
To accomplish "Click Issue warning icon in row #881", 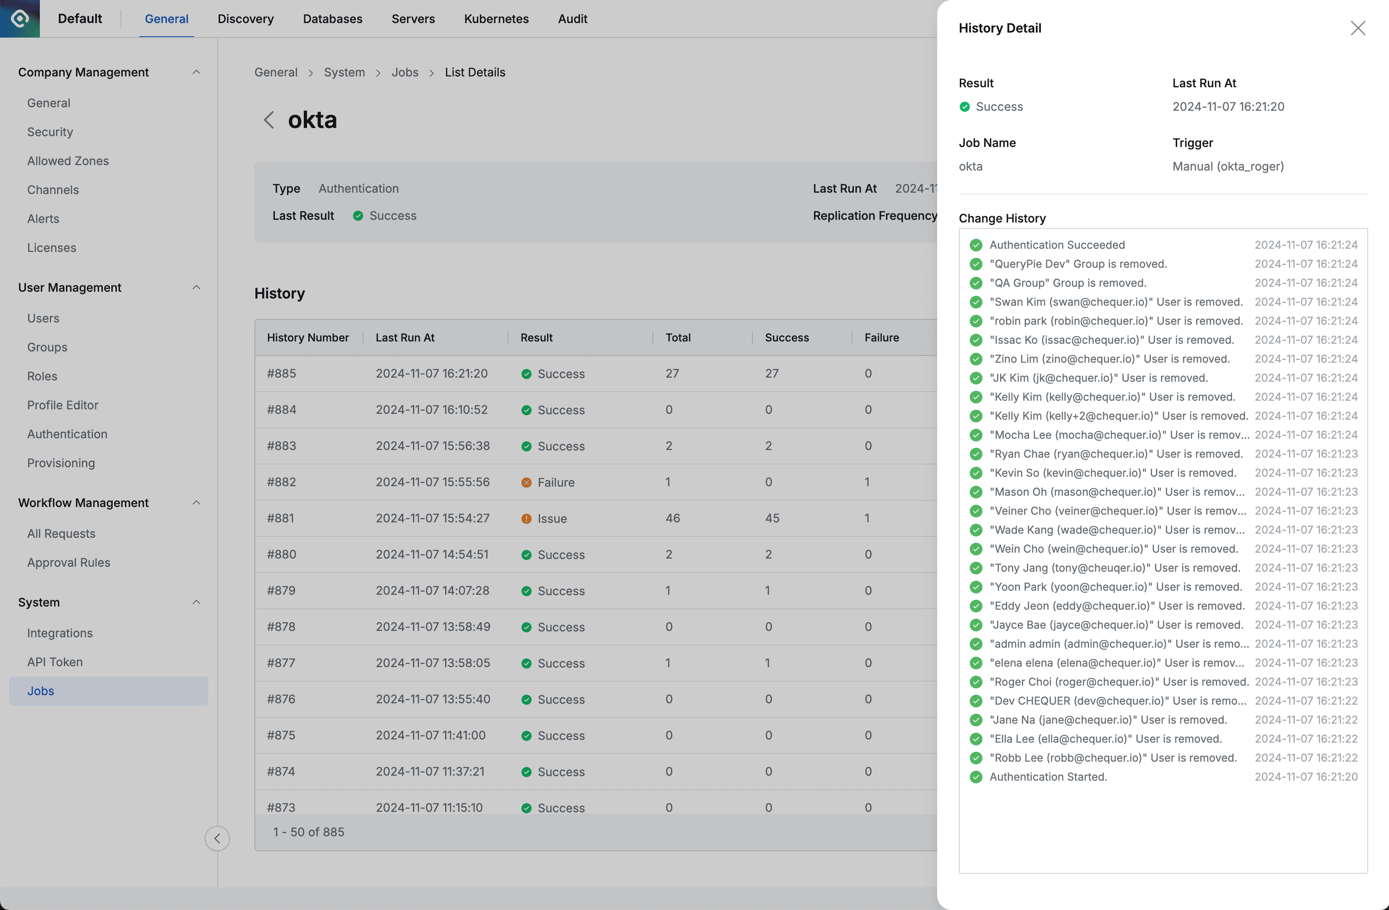I will click(x=526, y=518).
